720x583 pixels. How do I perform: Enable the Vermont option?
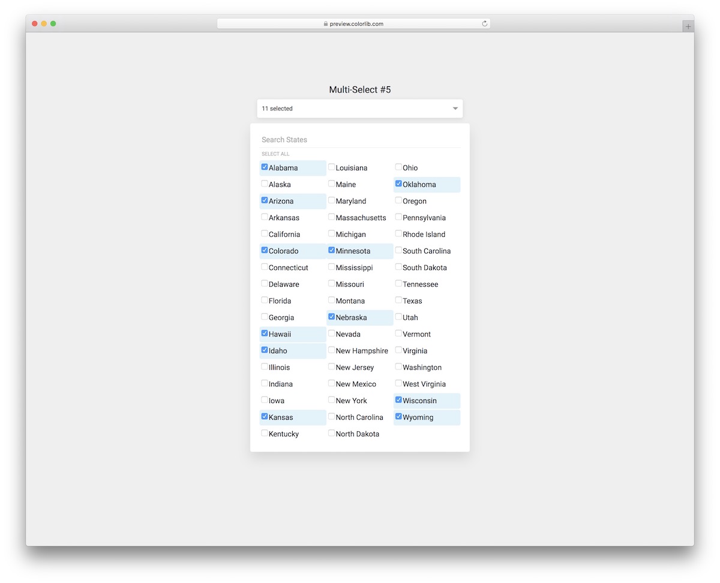point(398,333)
